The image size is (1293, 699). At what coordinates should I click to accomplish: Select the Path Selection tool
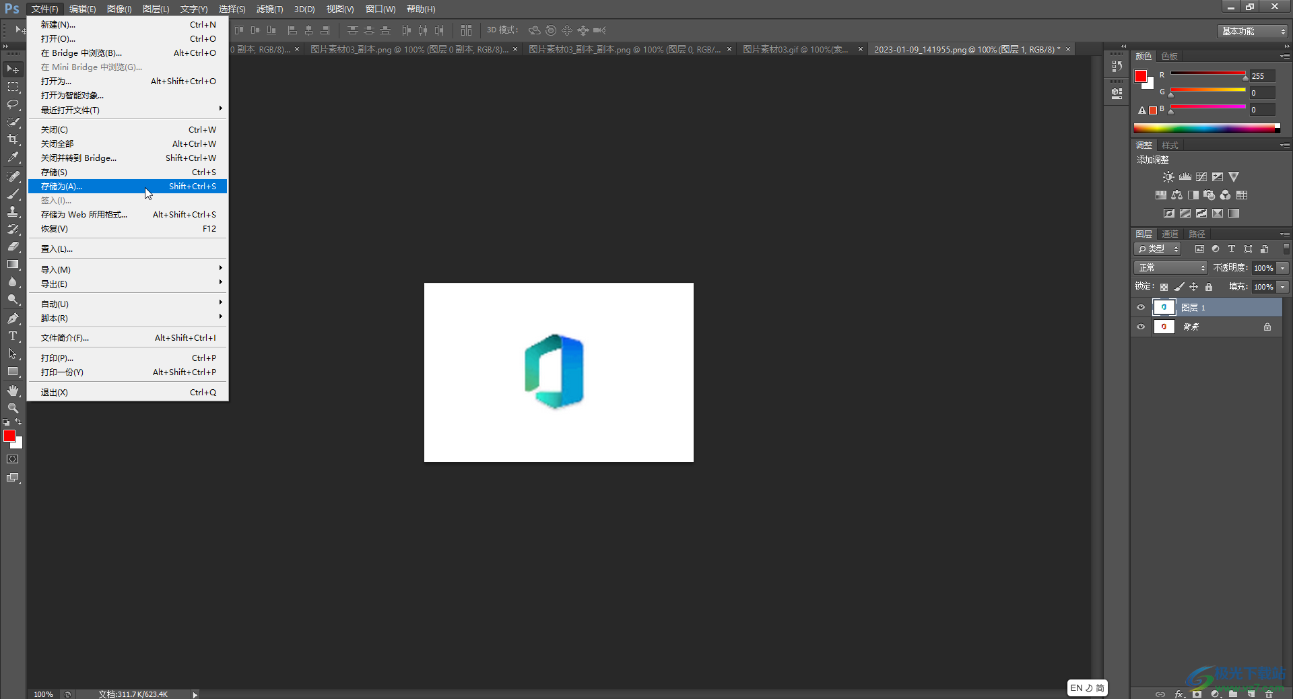pos(13,354)
